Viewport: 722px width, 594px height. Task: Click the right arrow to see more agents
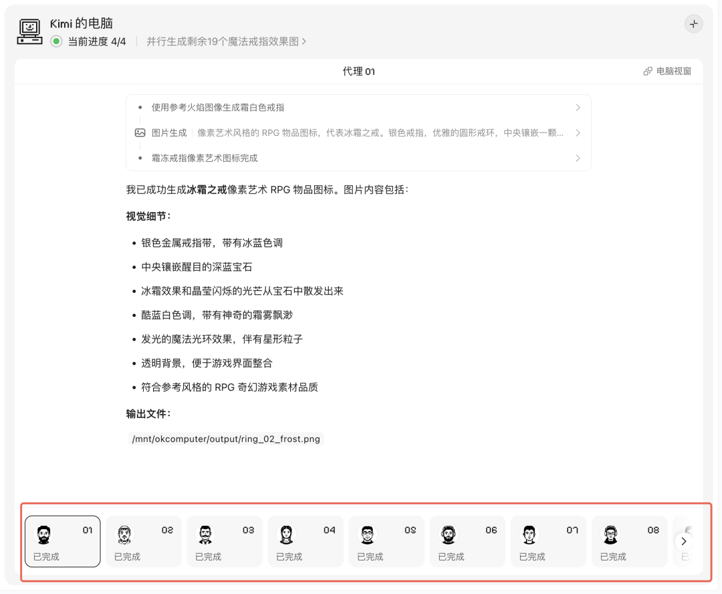[x=683, y=541]
